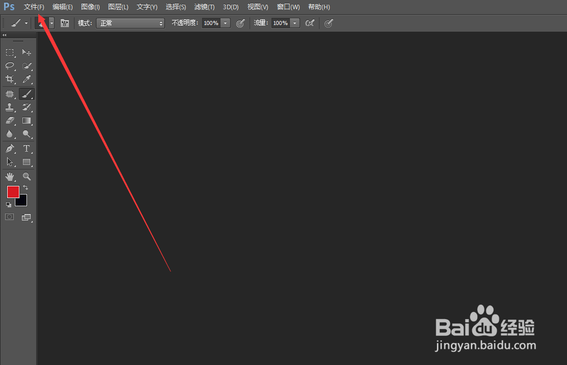Select the Clone Stamp tool
This screenshot has height=365, width=567.
tap(10, 107)
